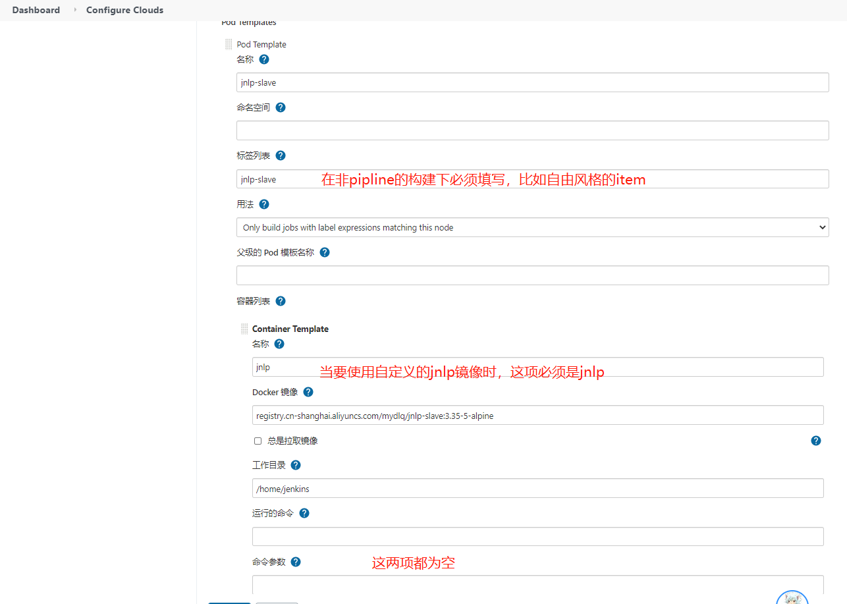Screen dimensions: 847x604
Task: Go to the Dashboard breadcrumb
Action: [36, 10]
